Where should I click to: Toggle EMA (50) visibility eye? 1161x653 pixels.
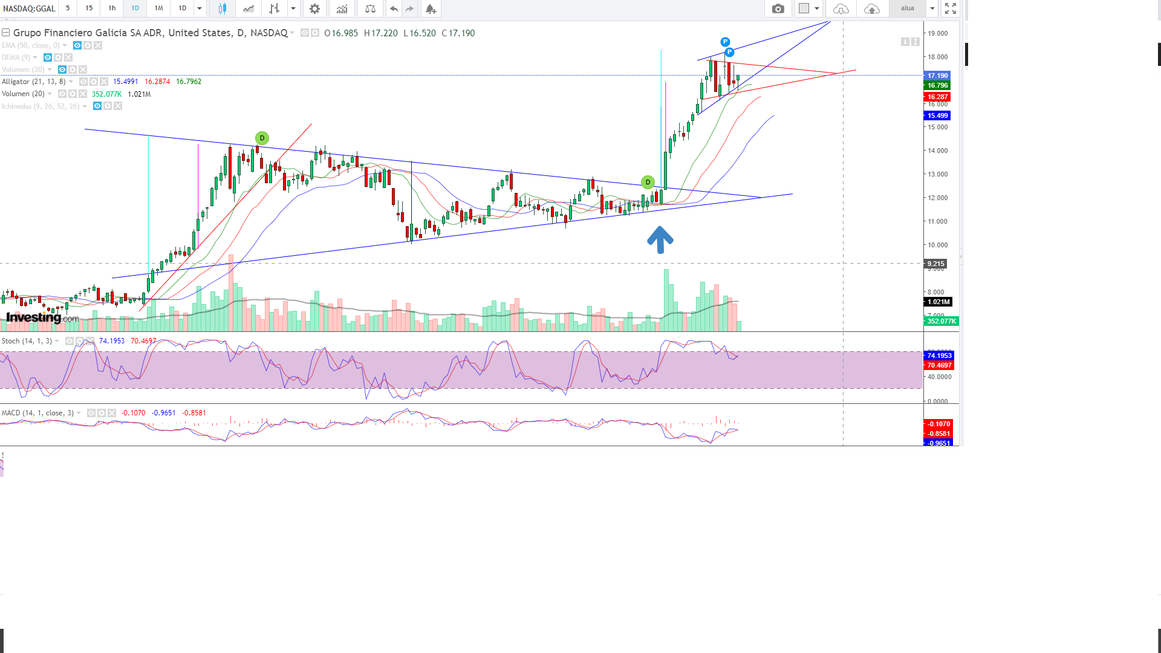click(77, 45)
